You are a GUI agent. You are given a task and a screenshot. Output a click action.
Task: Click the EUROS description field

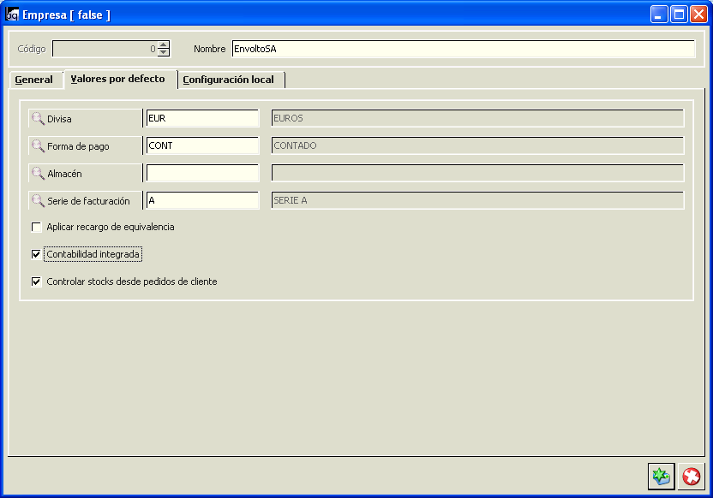point(477,118)
